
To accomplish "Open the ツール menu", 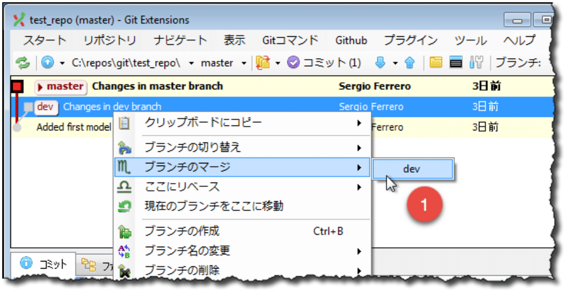I will [x=471, y=41].
